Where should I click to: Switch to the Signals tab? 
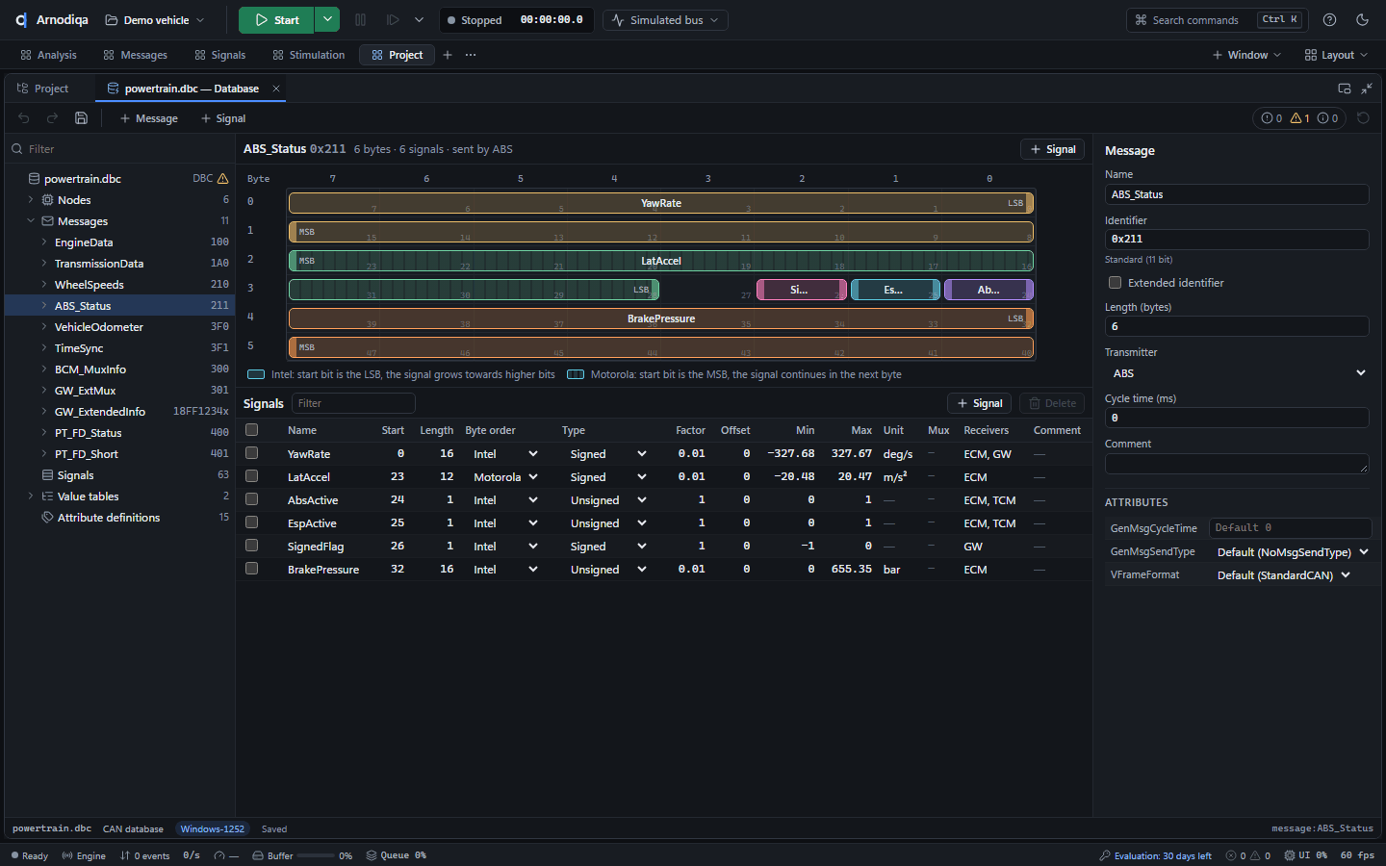219,55
